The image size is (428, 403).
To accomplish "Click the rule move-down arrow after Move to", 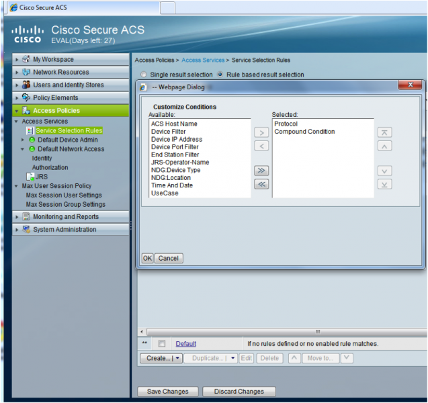I will click(347, 358).
